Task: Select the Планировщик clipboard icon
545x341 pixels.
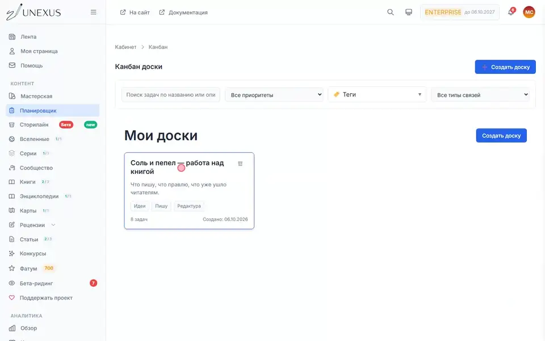Action: coord(12,110)
